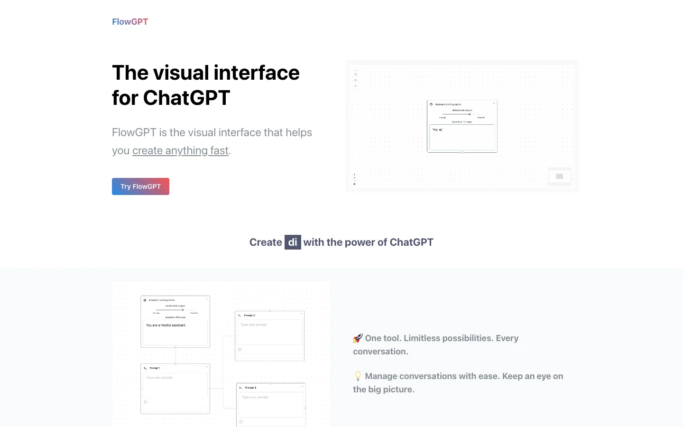Open the "create anything fast" underlined link

point(180,150)
